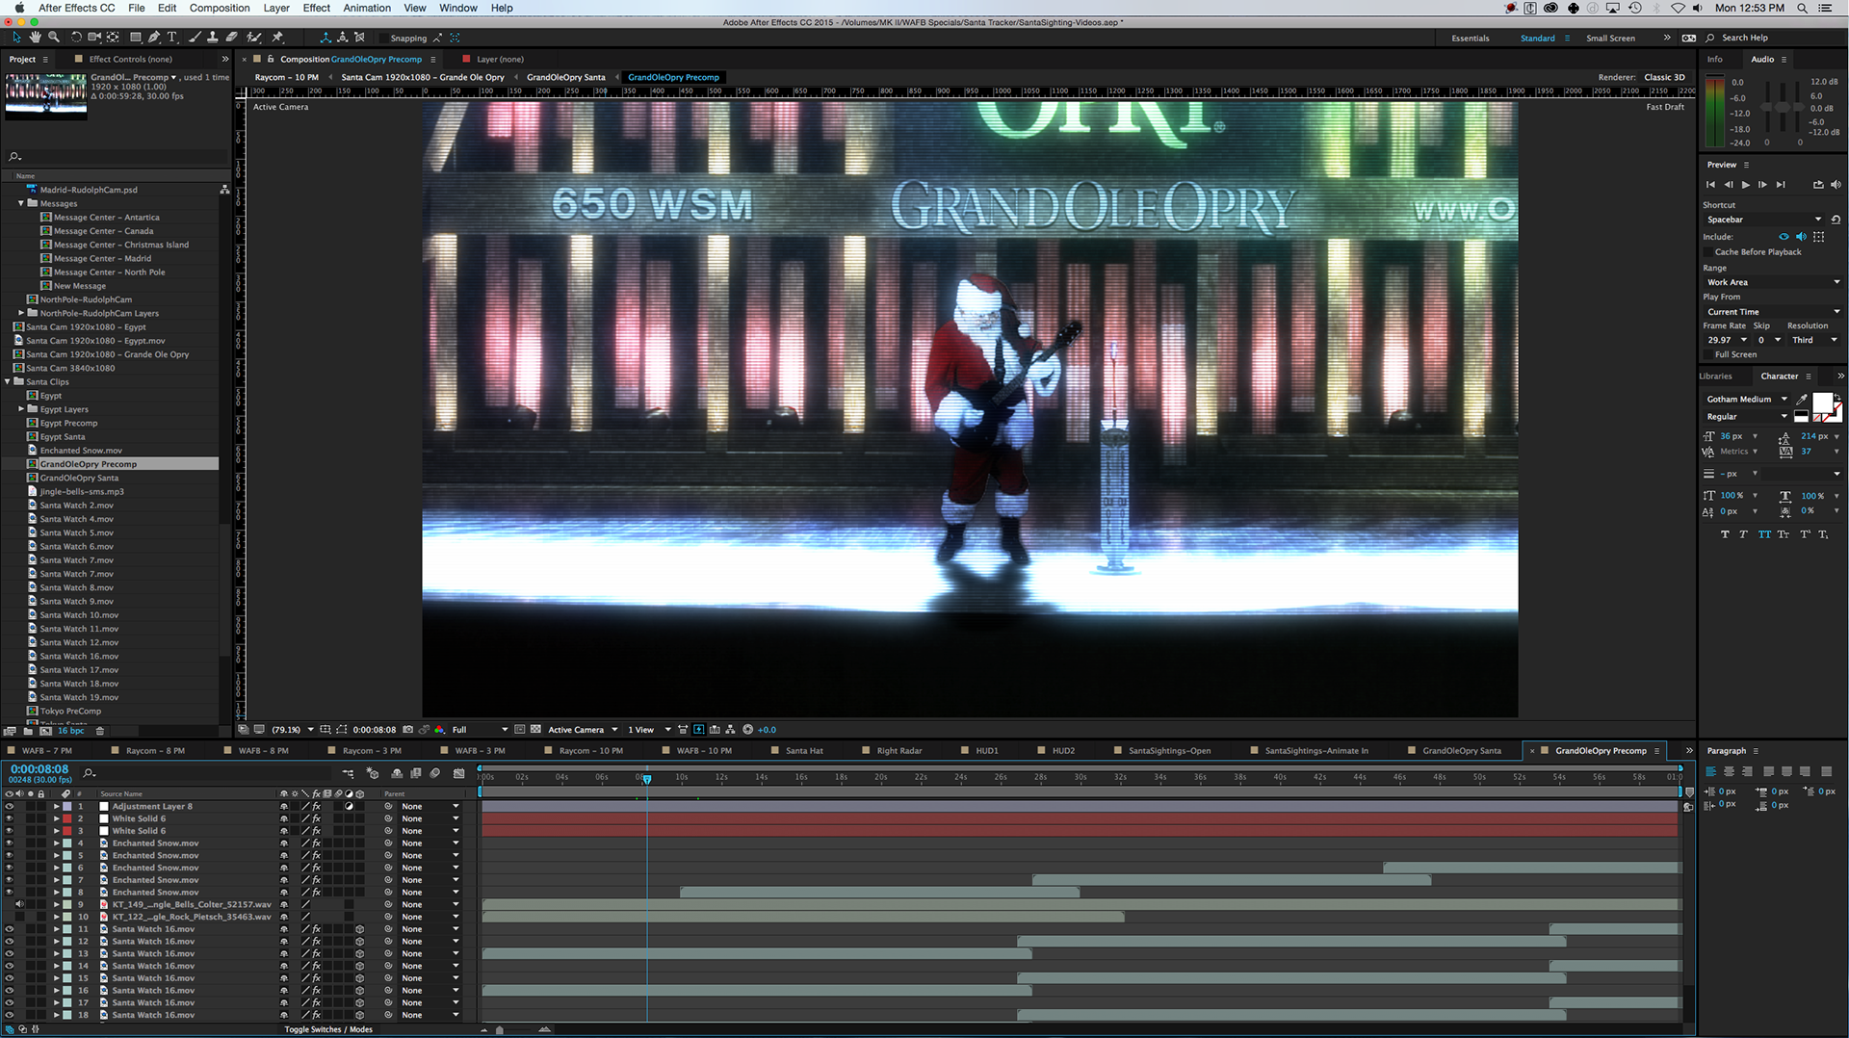Viewport: 1849px width, 1038px height.
Task: Pick the Eraser tool
Action: pyautogui.click(x=232, y=38)
